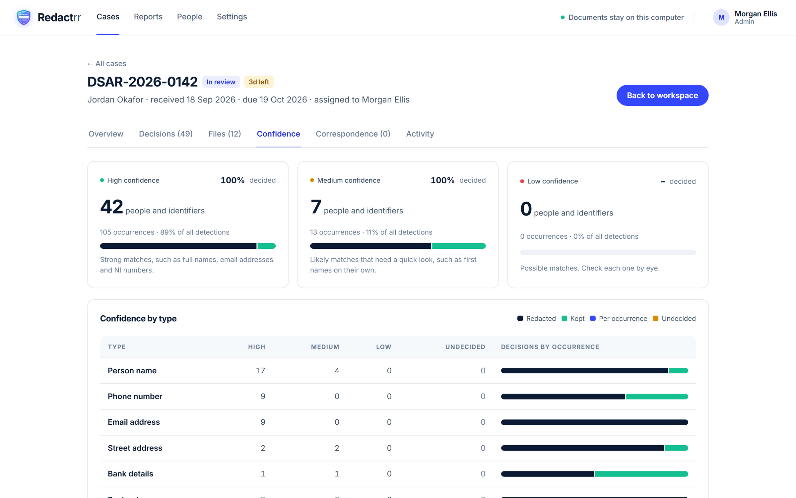The height and width of the screenshot is (498, 796).
Task: Switch to the Overview tab
Action: (x=106, y=134)
